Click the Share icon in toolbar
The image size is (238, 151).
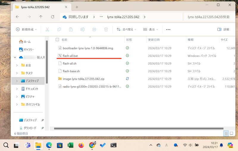94,30
